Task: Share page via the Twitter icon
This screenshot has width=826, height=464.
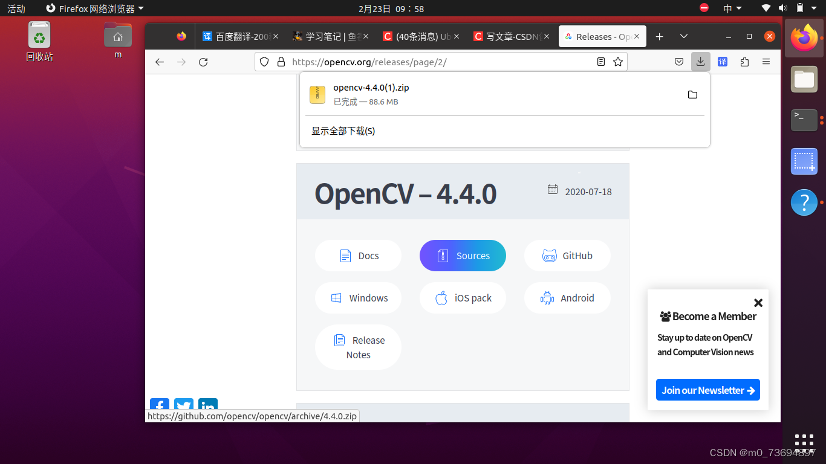Action: [x=184, y=404]
